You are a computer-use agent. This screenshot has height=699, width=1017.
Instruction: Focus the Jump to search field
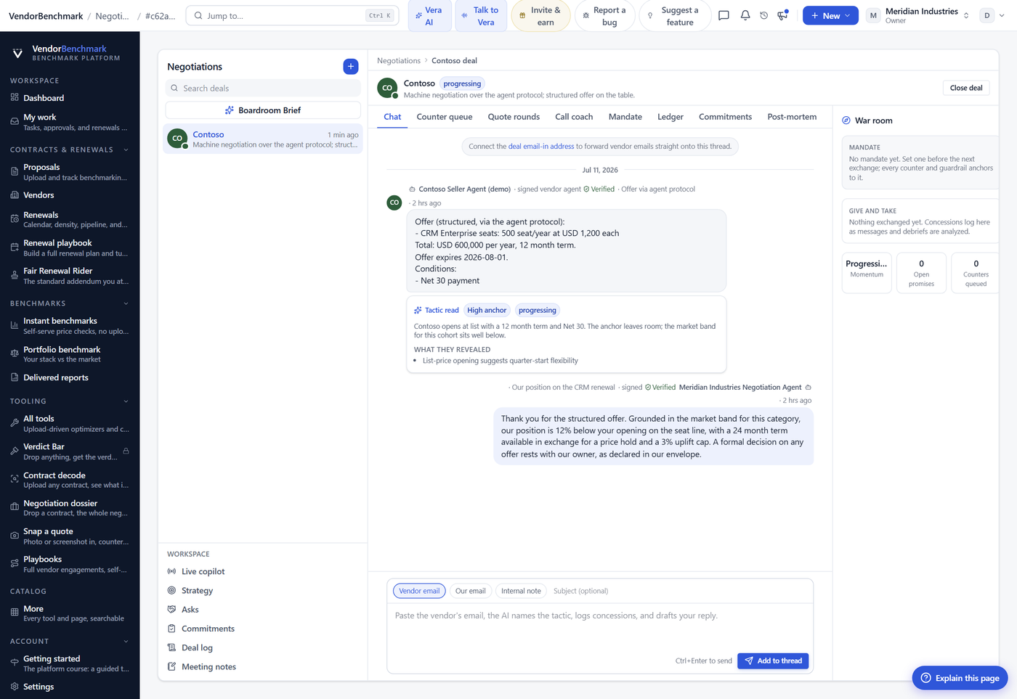tap(293, 15)
